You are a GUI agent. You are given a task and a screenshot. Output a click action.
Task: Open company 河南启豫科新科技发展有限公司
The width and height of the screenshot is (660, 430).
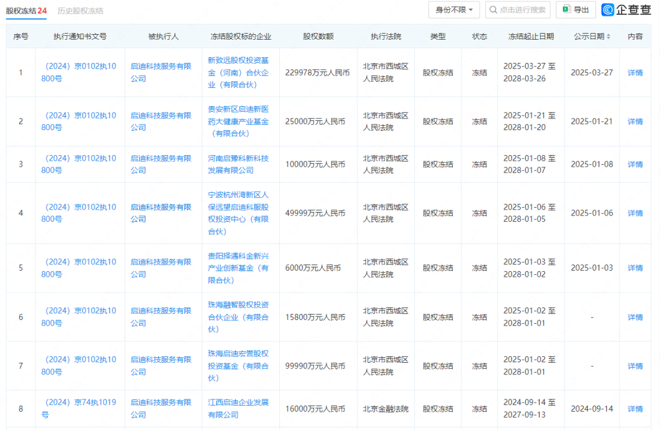point(238,164)
